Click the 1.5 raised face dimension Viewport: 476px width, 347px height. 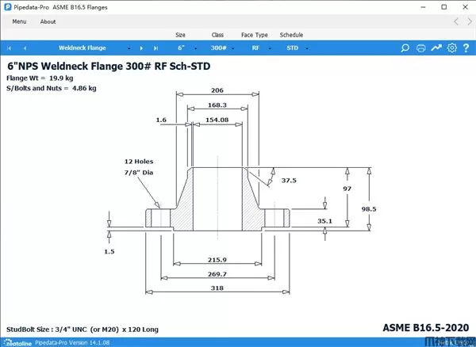(x=109, y=252)
